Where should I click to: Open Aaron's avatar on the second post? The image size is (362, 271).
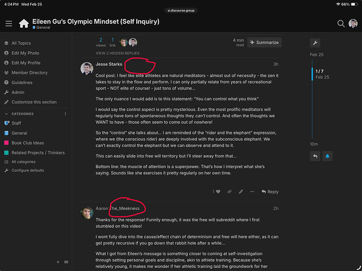point(87,212)
